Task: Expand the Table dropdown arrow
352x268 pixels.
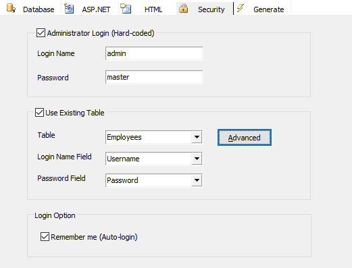Action: click(x=197, y=137)
